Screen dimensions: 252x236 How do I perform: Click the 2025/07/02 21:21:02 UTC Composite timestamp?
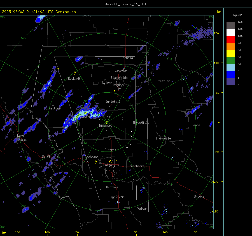tap(39, 12)
